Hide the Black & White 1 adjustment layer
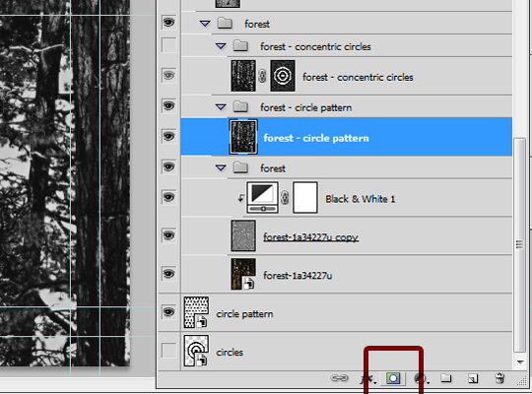Viewport: 532px width, 394px height. (x=169, y=197)
